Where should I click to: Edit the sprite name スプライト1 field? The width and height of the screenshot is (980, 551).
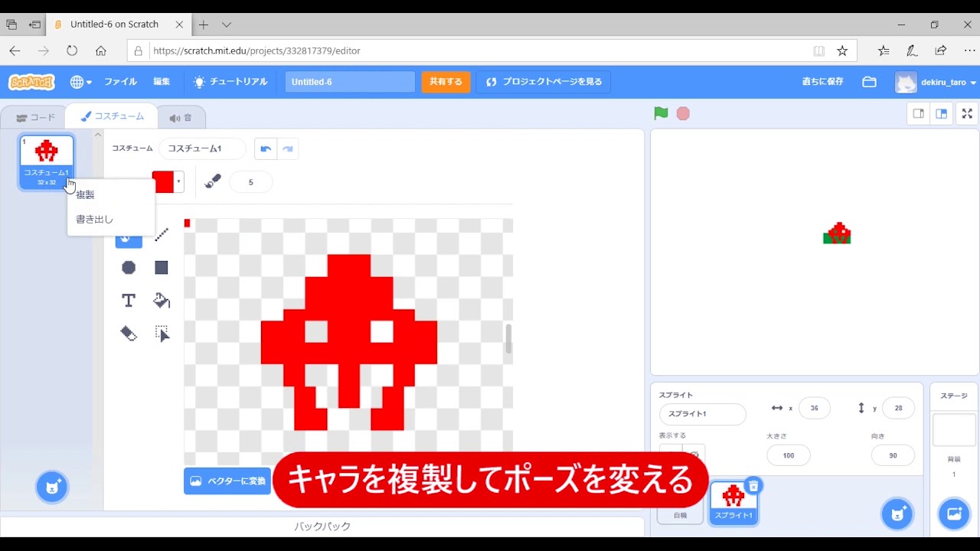point(702,414)
